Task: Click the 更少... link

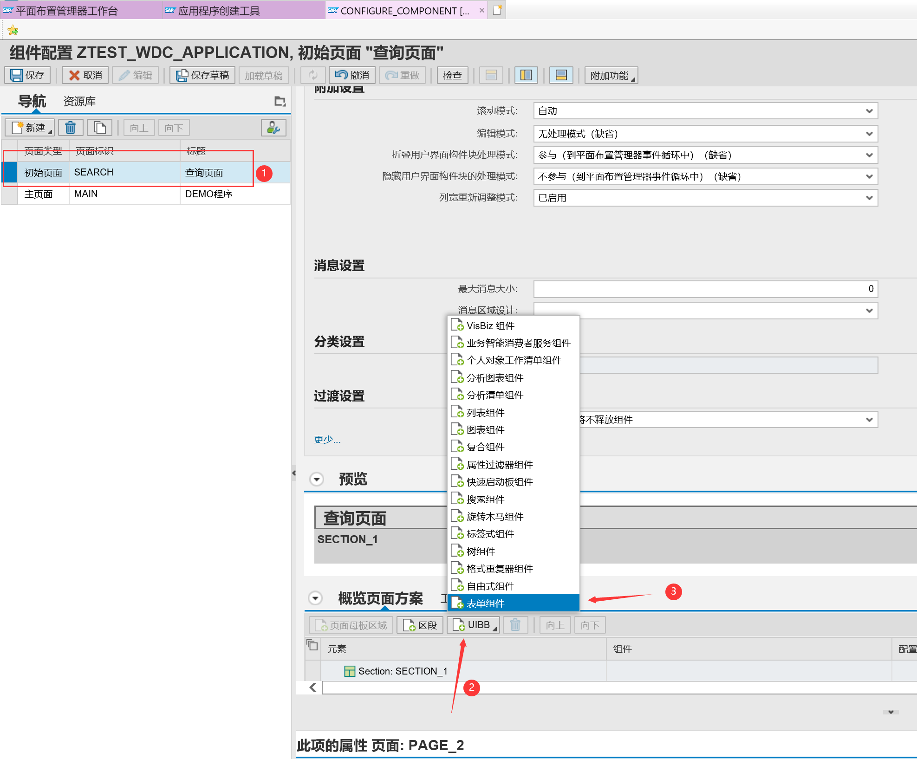Action: point(327,439)
